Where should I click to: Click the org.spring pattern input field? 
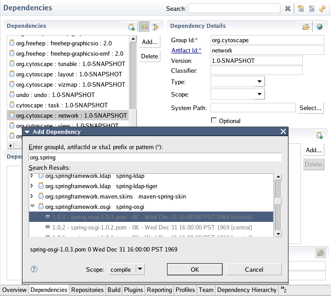tap(155, 157)
